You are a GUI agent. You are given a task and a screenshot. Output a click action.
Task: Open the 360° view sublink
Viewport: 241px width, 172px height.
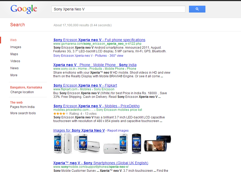pyautogui.click(x=116, y=56)
